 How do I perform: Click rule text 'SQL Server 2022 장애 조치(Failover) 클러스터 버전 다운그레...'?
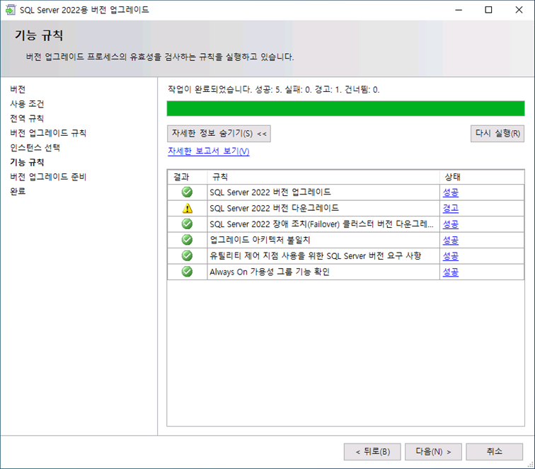click(321, 224)
